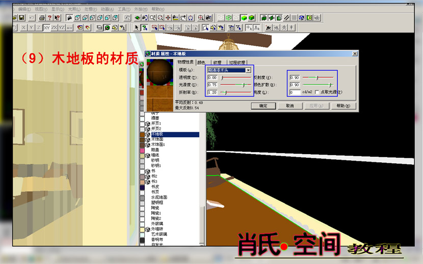The height and width of the screenshot is (264, 423).
Task: Open the 编辑(E) menu
Action: coord(24,9)
